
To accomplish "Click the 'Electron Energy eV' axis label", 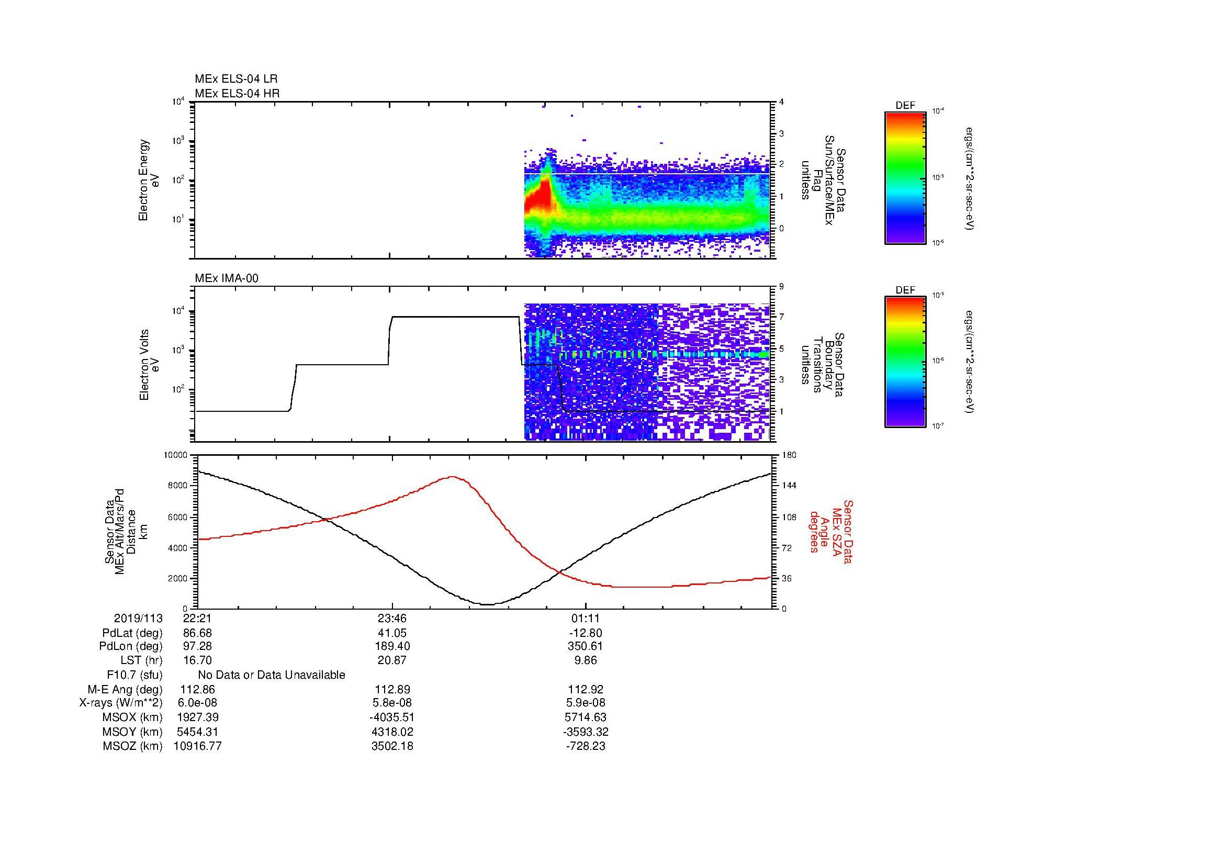I will (x=149, y=180).
